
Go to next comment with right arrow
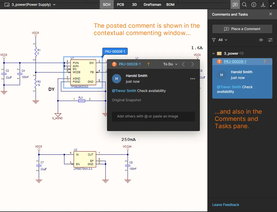tap(193, 64)
